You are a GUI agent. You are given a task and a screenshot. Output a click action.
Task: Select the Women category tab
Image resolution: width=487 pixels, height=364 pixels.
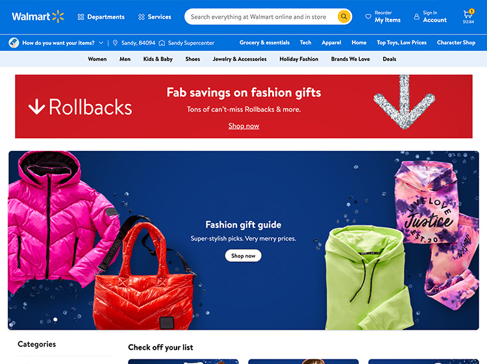point(97,59)
